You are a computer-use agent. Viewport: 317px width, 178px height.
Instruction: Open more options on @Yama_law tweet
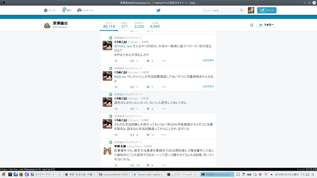(x=164, y=61)
